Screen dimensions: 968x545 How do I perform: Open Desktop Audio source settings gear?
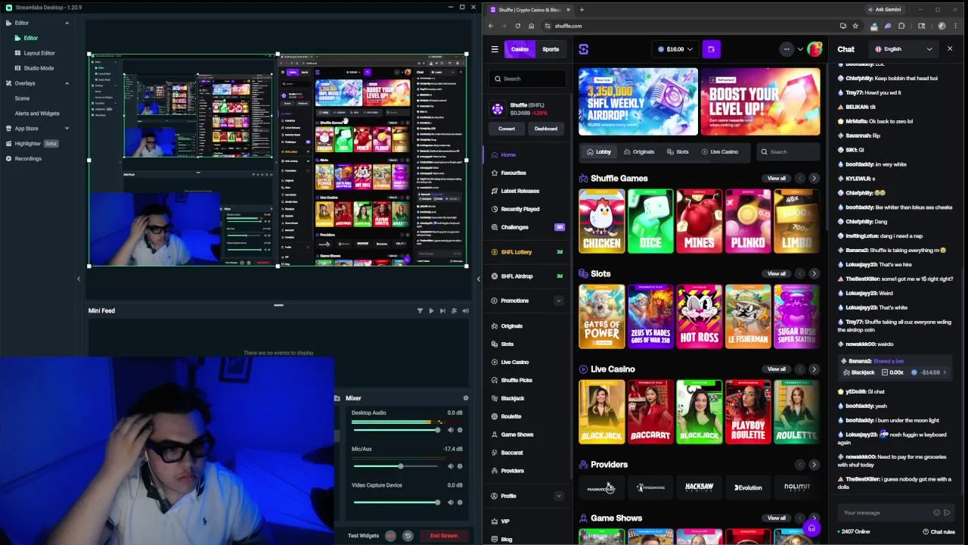(x=460, y=430)
